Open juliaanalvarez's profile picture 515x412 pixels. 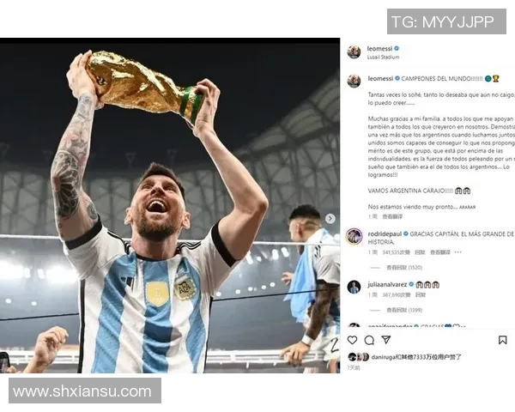pos(354,287)
